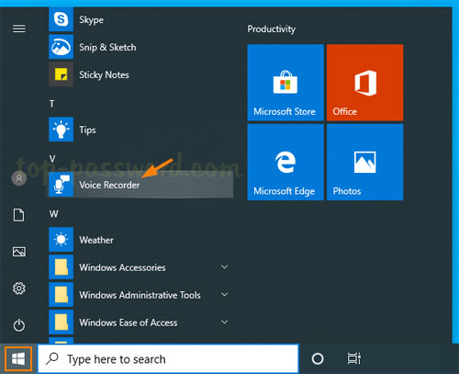
Task: Open Skype from the app list
Action: [x=140, y=19]
